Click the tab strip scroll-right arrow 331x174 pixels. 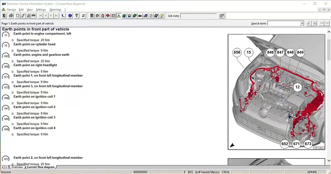click(x=6, y=167)
